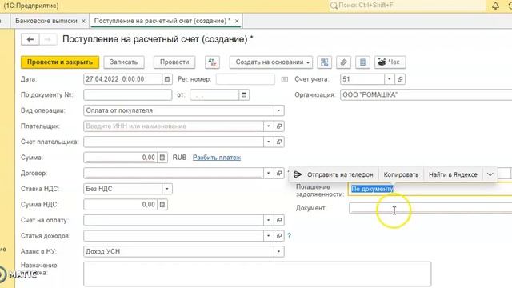Open attached files paperclip icon

tap(343, 62)
